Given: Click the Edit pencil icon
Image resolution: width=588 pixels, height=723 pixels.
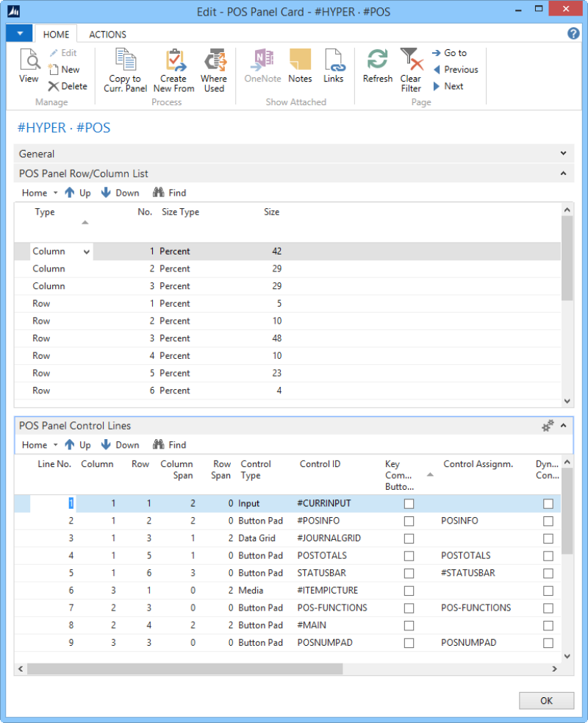Looking at the screenshot, I should [54, 52].
